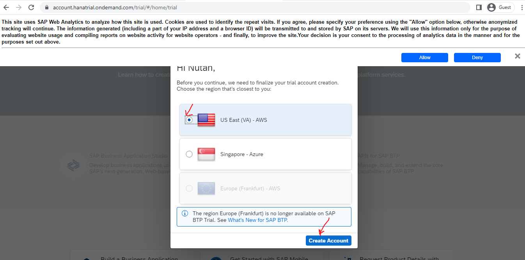View site info via the padlock icon

[x=46, y=7]
